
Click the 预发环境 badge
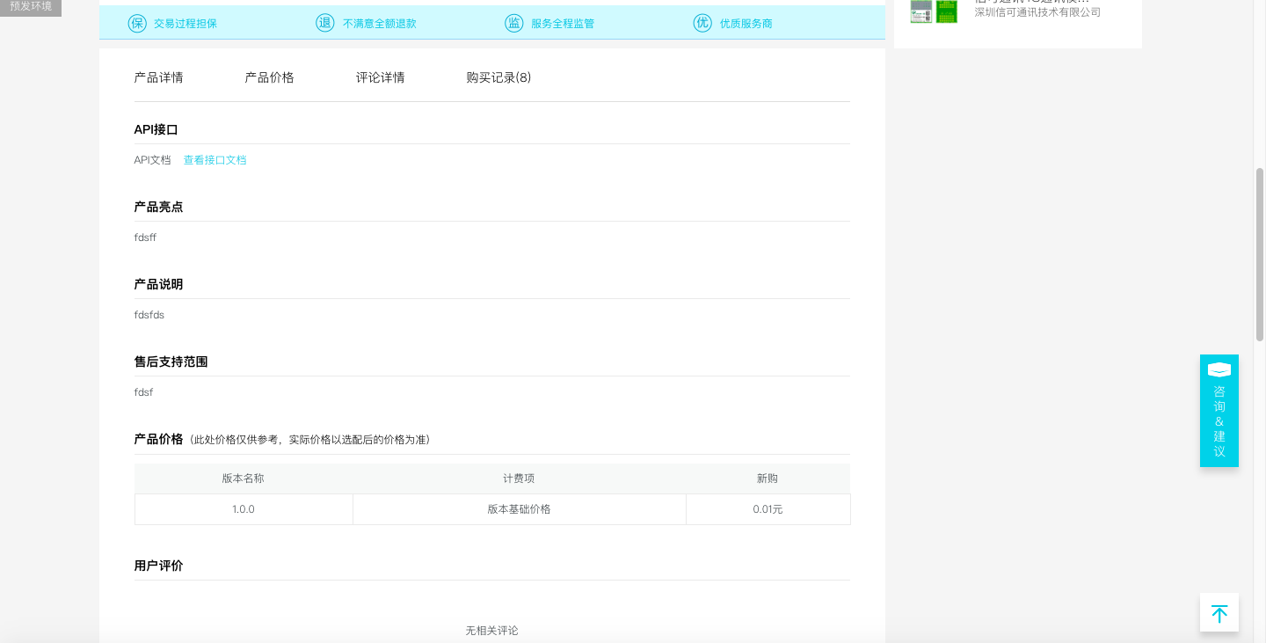pyautogui.click(x=31, y=7)
